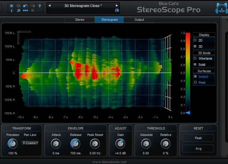Open help with the question mark icon

(39, 6)
